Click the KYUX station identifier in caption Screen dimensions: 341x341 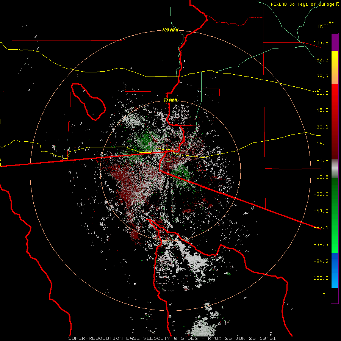point(215,338)
